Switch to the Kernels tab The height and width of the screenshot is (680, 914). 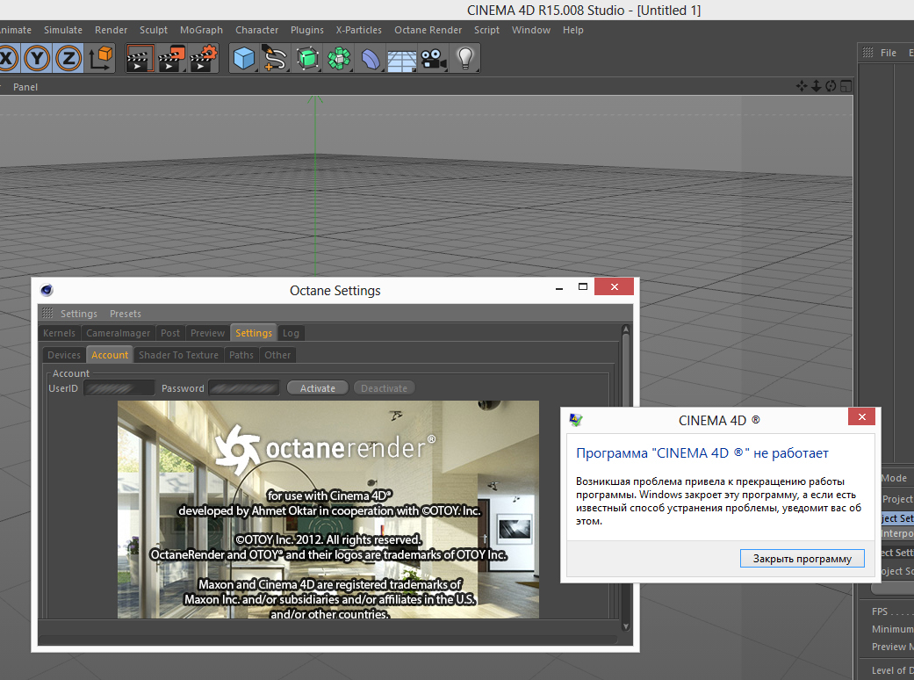[59, 333]
